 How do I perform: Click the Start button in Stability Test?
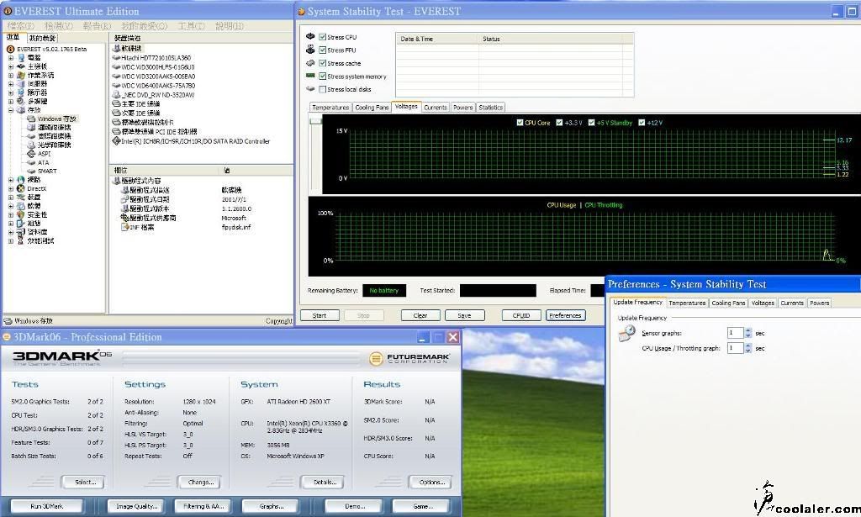[320, 316]
